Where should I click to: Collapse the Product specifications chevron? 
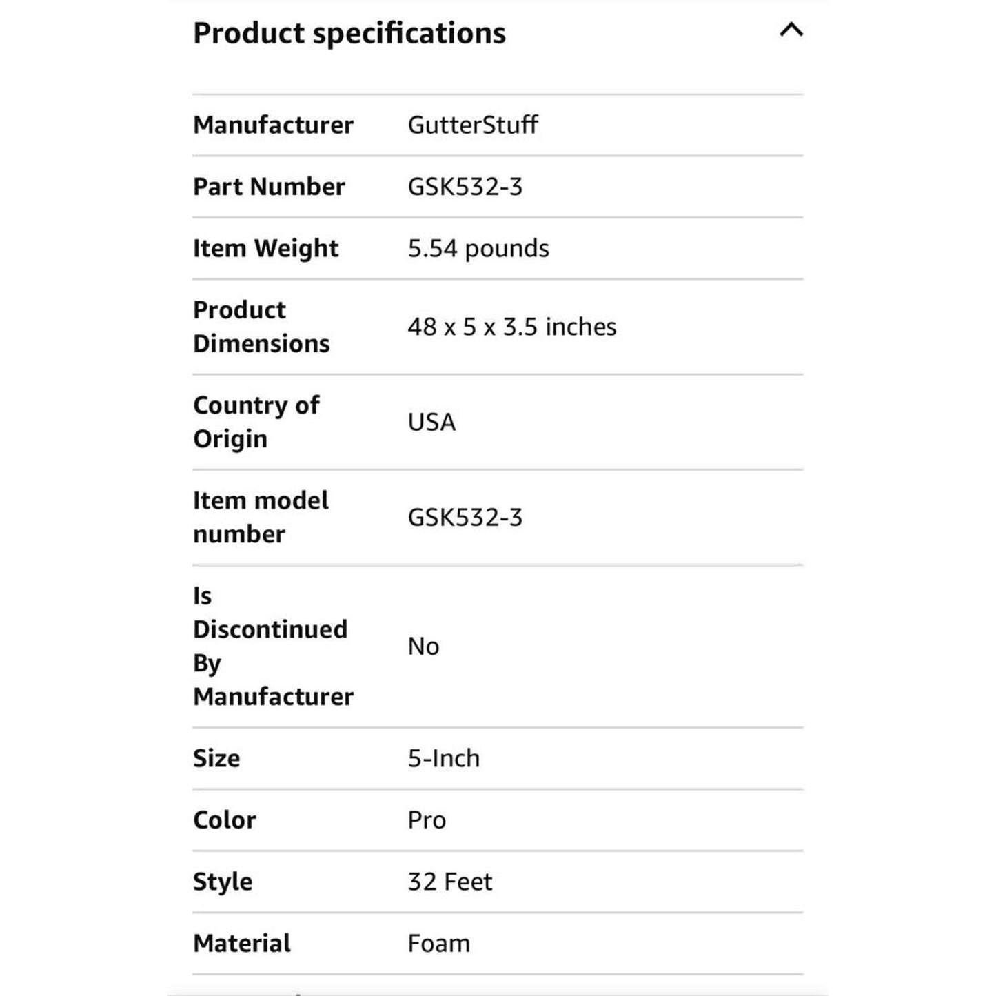tap(791, 30)
